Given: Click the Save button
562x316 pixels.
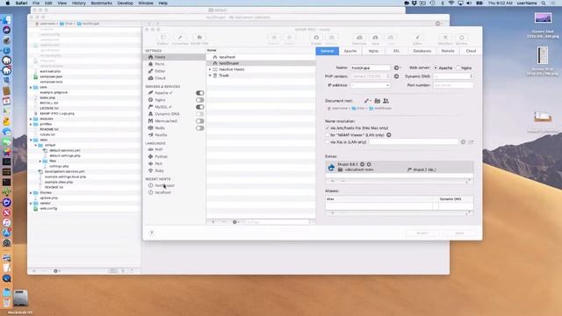Looking at the screenshot, I should [x=459, y=233].
